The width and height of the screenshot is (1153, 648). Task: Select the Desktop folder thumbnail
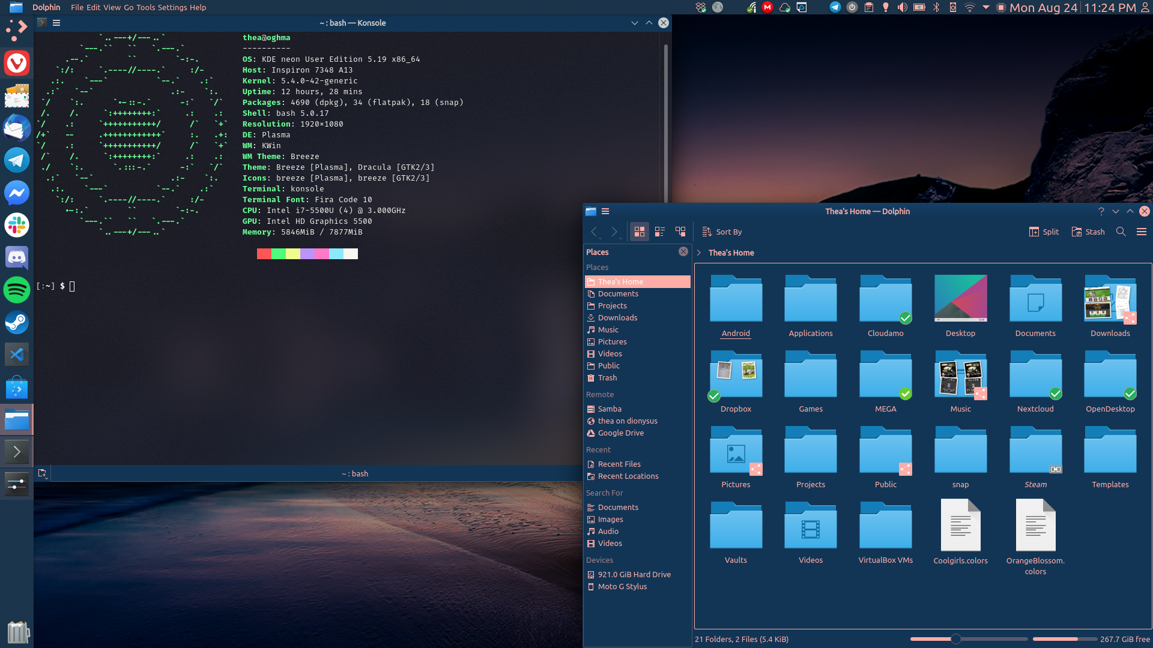tap(960, 298)
